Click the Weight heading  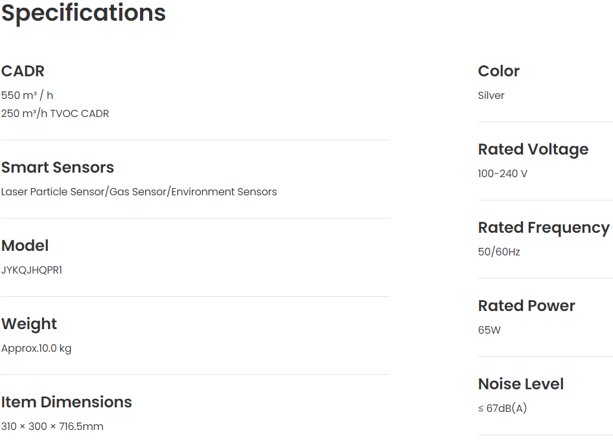(x=29, y=324)
